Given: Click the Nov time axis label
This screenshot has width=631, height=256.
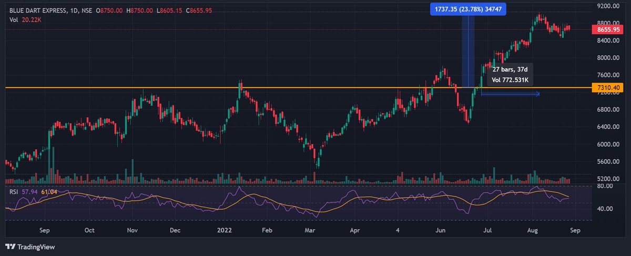Looking at the screenshot, I should coord(133,230).
